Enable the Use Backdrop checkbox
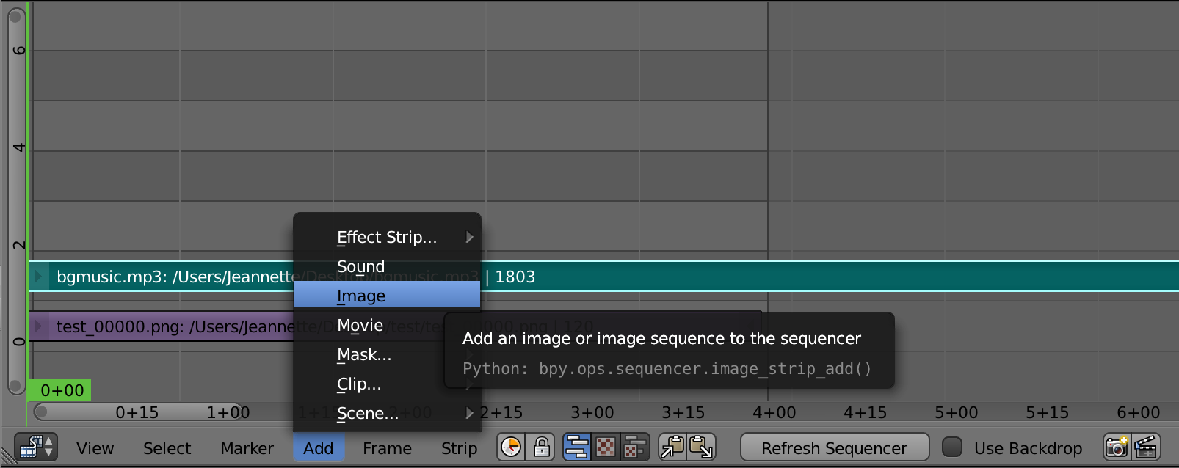Screen dimensions: 1179x468 [952, 447]
